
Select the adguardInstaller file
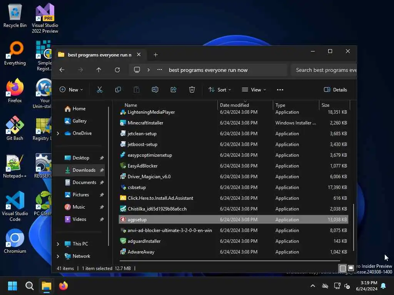tap(234, 241)
